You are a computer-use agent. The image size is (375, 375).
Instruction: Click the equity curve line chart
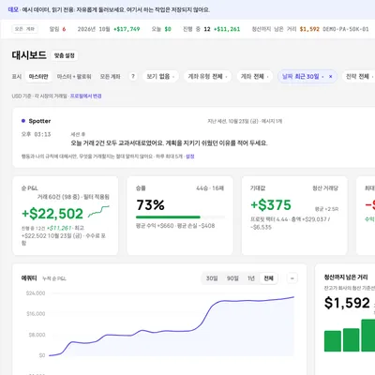tap(172, 325)
